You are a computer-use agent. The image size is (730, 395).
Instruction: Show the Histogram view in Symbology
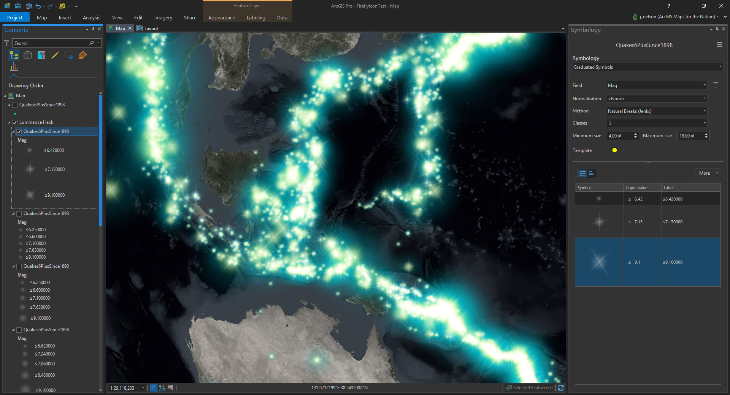click(592, 174)
